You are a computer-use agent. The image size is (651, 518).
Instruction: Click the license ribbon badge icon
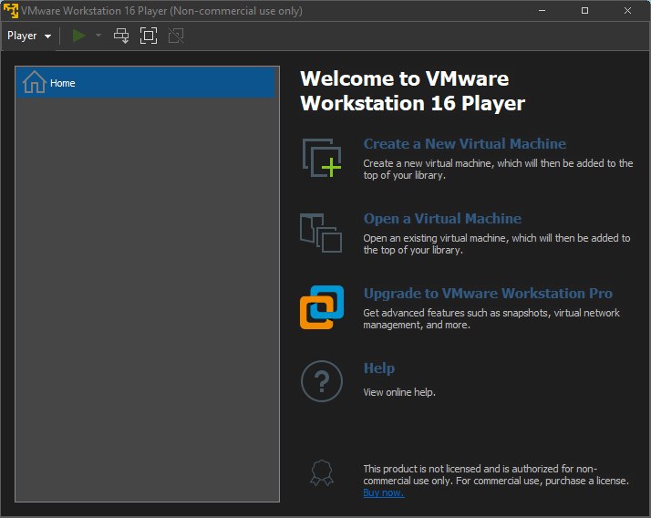tap(322, 472)
